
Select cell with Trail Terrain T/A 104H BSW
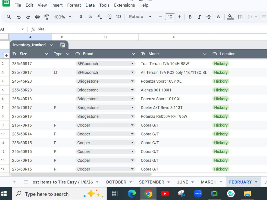[174, 64]
